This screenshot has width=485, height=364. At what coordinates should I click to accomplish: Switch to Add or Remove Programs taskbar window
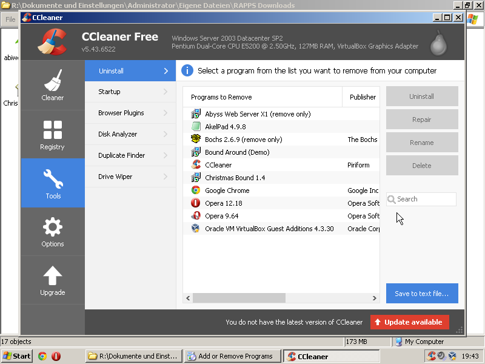pyautogui.click(x=233, y=357)
